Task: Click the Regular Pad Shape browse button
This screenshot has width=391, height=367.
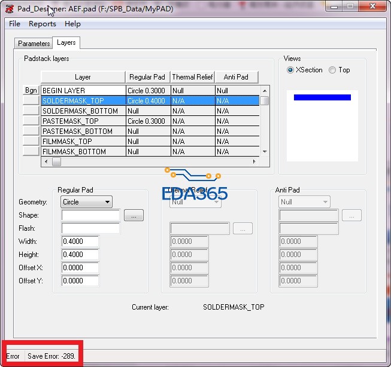Action: click(134, 215)
